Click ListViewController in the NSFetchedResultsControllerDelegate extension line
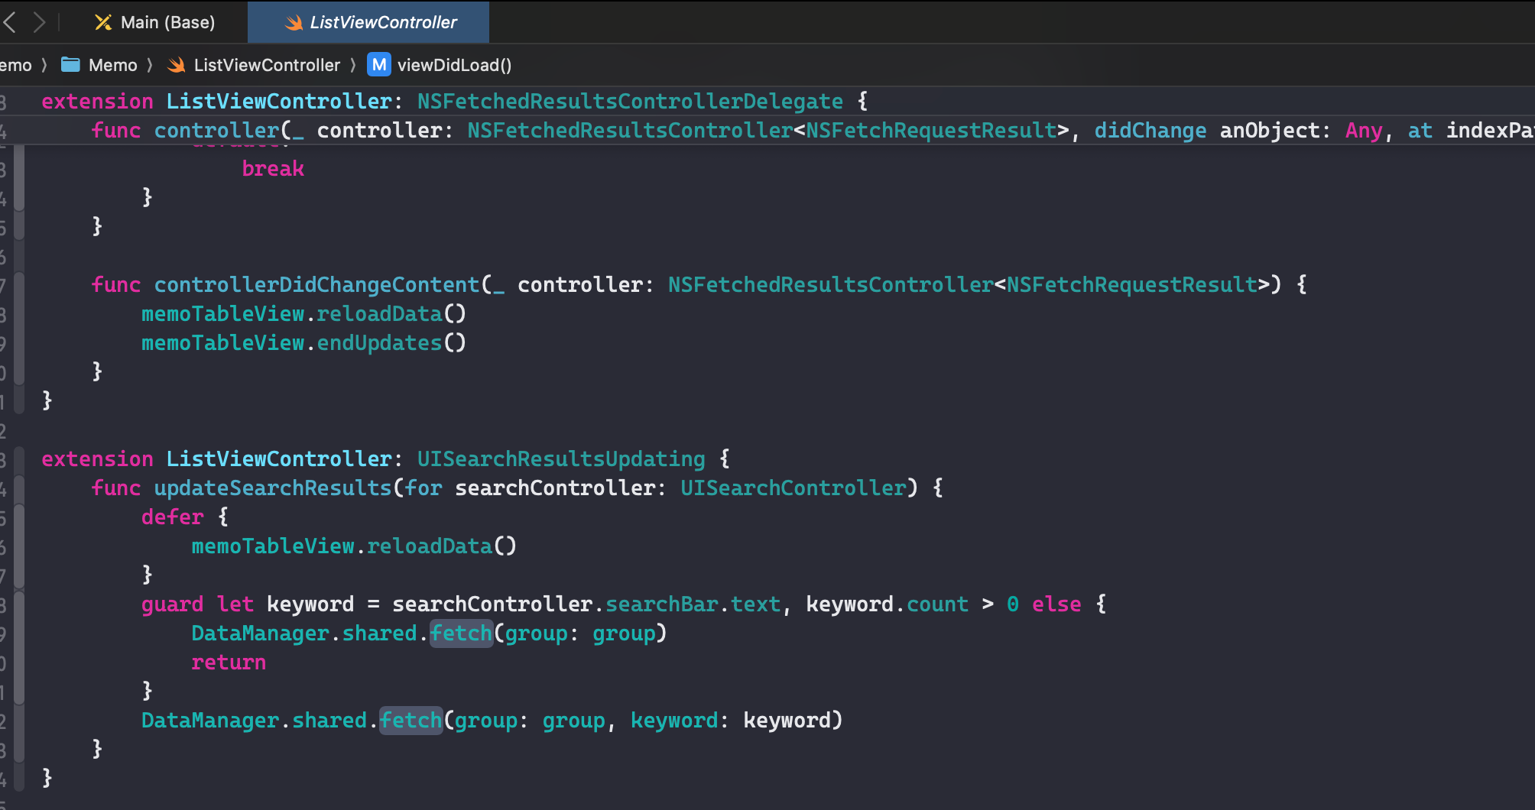Image resolution: width=1535 pixels, height=810 pixels. (279, 101)
